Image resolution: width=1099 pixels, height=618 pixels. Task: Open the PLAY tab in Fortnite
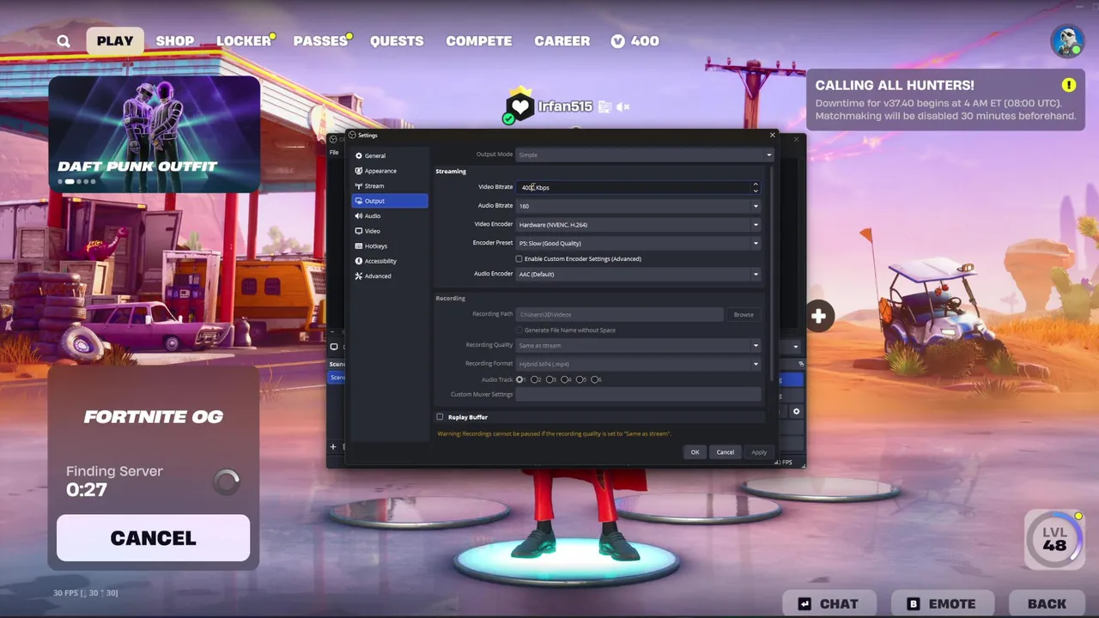click(115, 41)
